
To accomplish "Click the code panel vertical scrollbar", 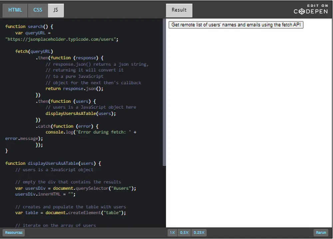I will pyautogui.click(x=164, y=92).
